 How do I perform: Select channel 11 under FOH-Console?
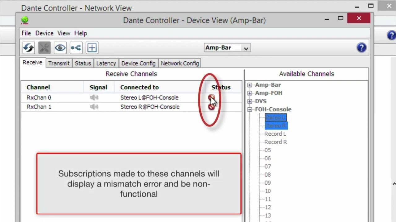click(268, 199)
